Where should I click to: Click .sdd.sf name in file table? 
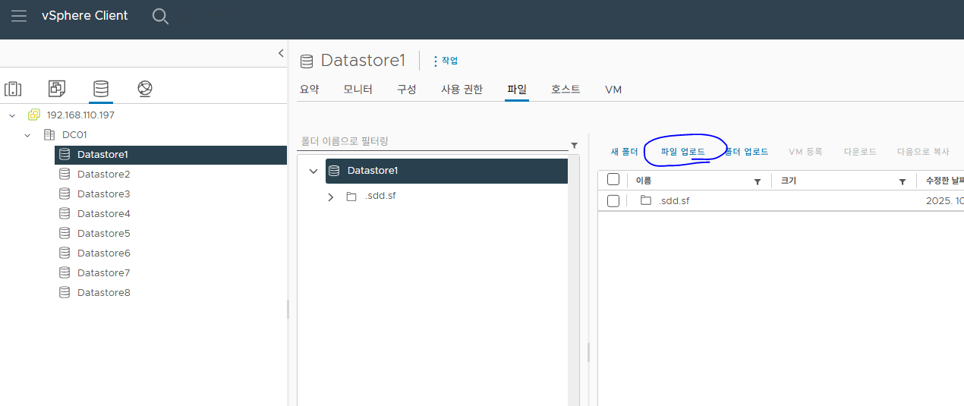(674, 200)
